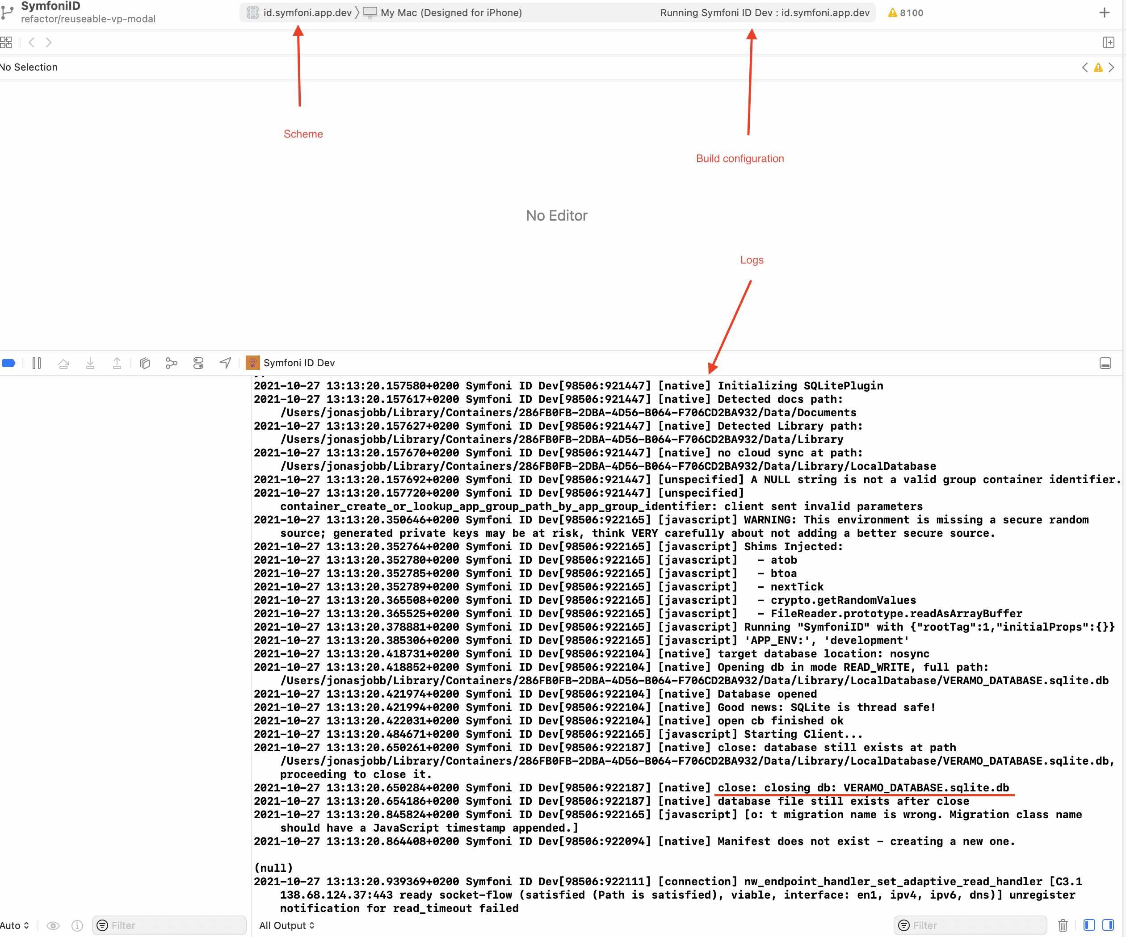1126x937 pixels.
Task: Click the '(null)' console line
Action: [273, 868]
